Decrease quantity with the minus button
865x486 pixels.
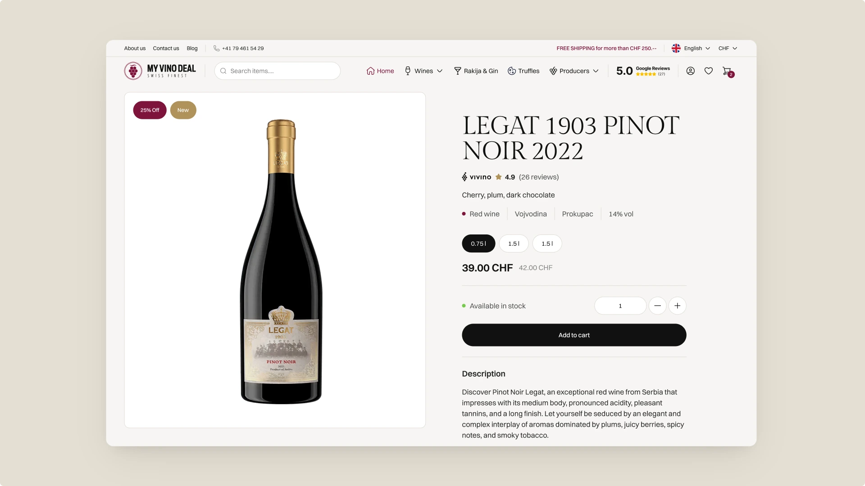657,306
